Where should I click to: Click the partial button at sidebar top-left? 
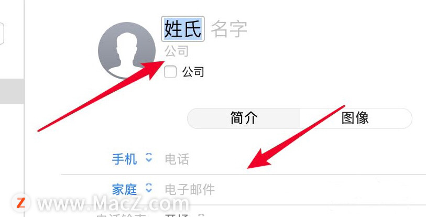[2, 34]
